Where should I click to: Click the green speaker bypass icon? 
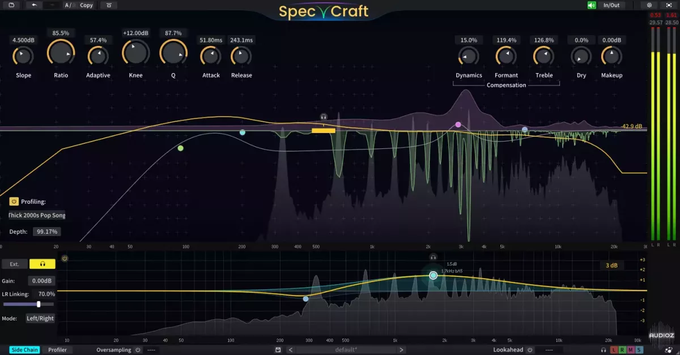pos(592,5)
